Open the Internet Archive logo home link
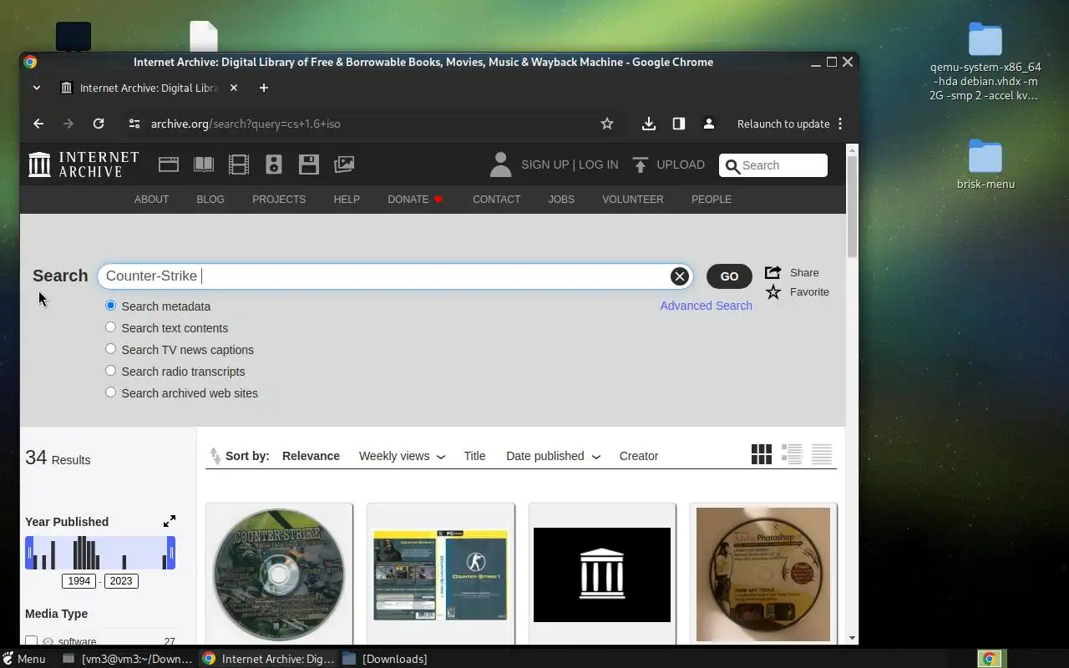This screenshot has height=668, width=1069. (84, 164)
